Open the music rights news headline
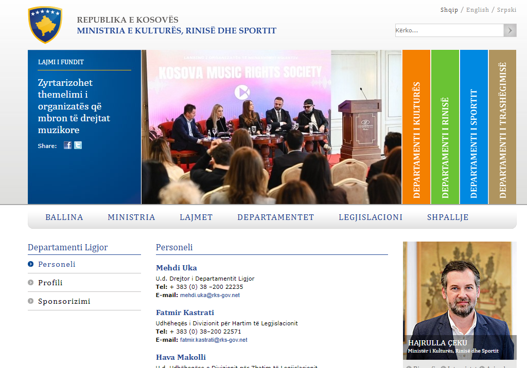 (74, 106)
